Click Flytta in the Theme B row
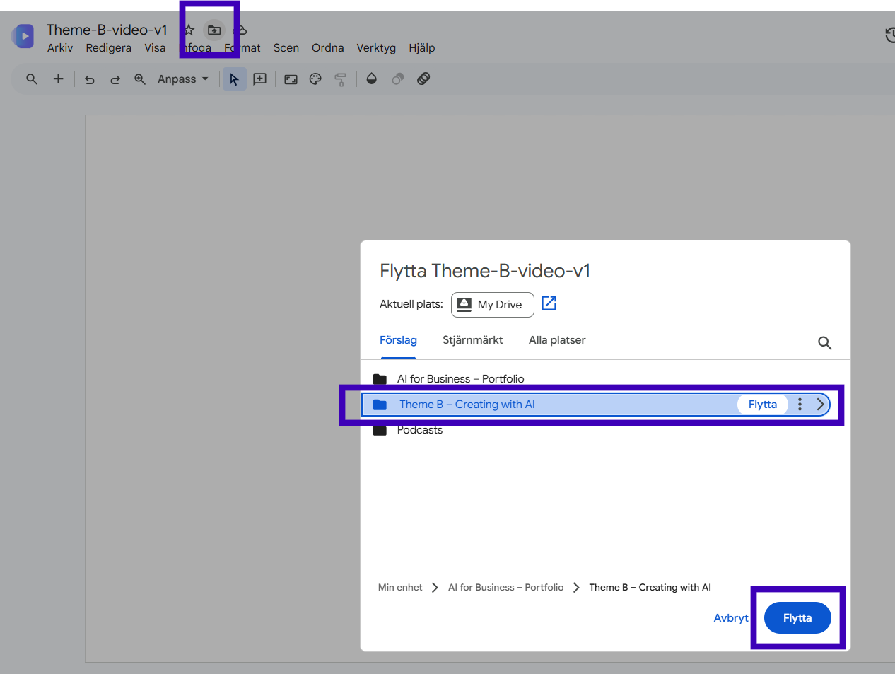 (x=763, y=405)
